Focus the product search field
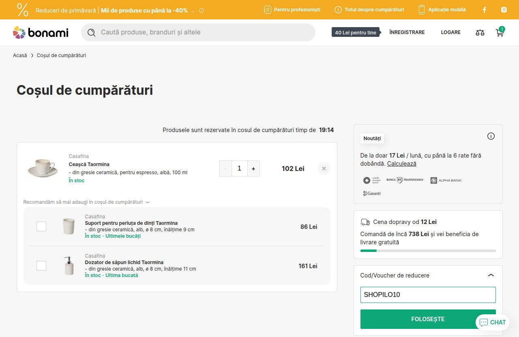The image size is (519, 337). click(x=198, y=32)
